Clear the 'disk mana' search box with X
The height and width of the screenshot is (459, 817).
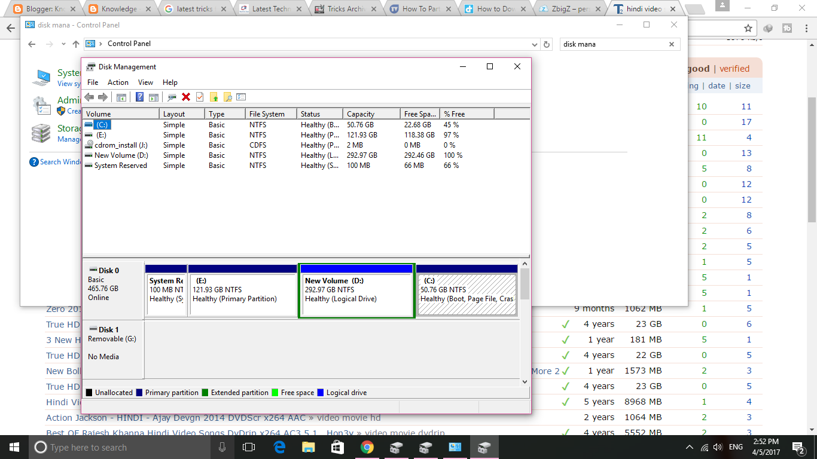tap(671, 44)
